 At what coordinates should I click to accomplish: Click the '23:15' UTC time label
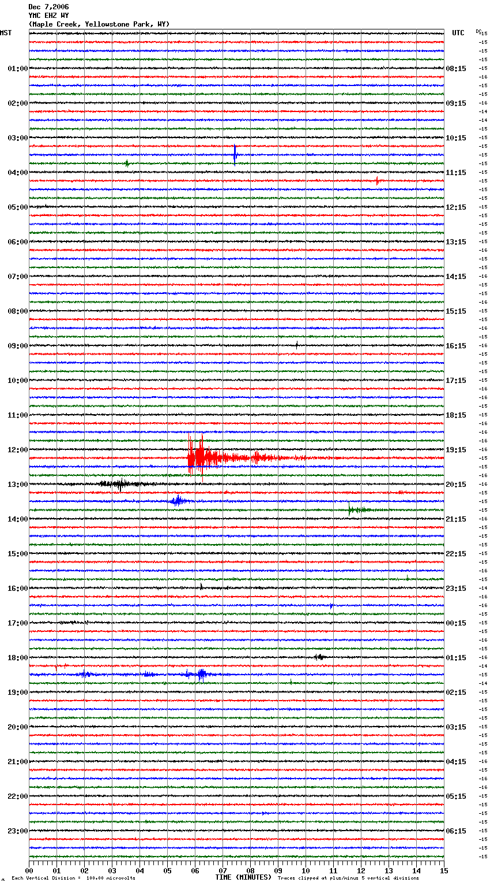coord(456,589)
